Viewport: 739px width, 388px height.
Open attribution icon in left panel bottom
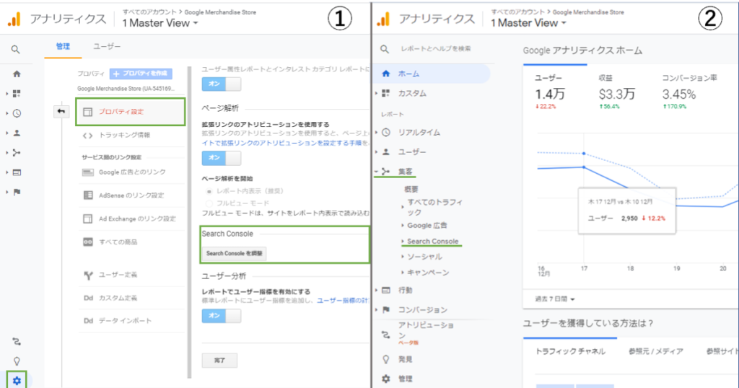17,341
